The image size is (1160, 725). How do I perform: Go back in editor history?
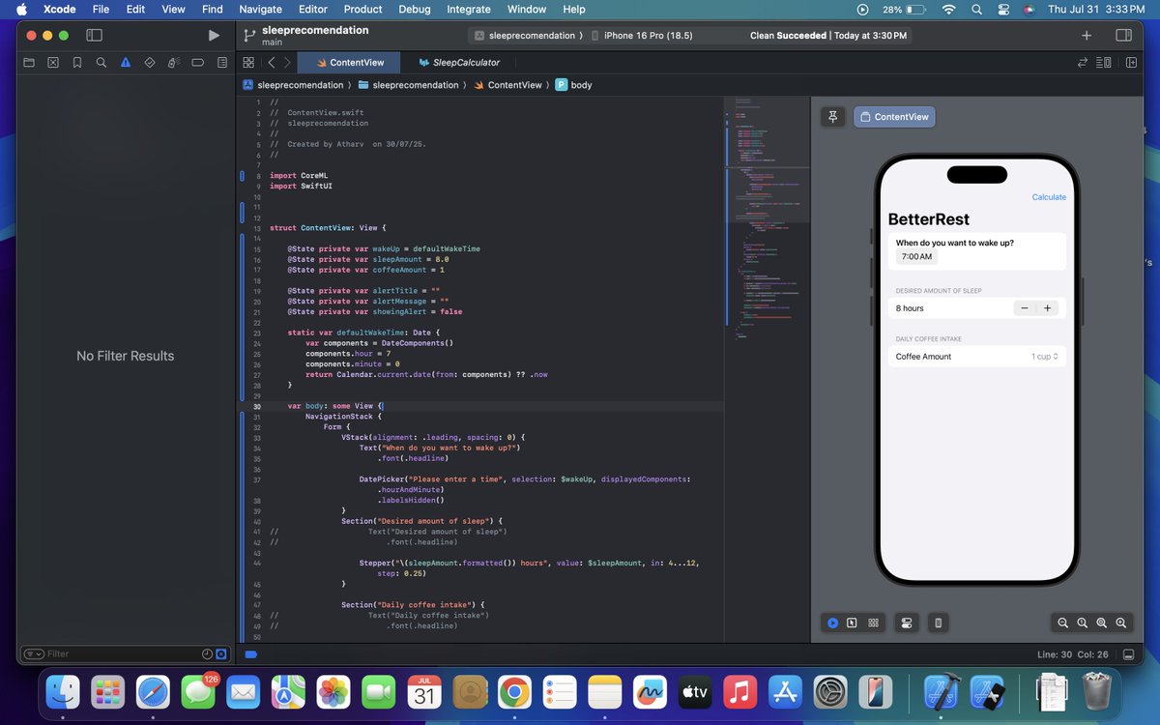[x=272, y=62]
